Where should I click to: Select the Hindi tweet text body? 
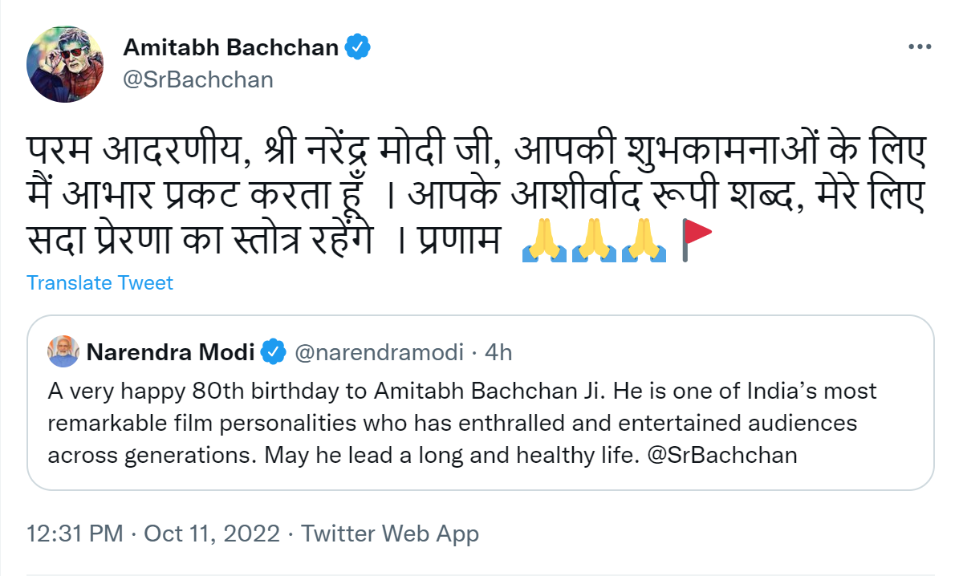tap(477, 196)
